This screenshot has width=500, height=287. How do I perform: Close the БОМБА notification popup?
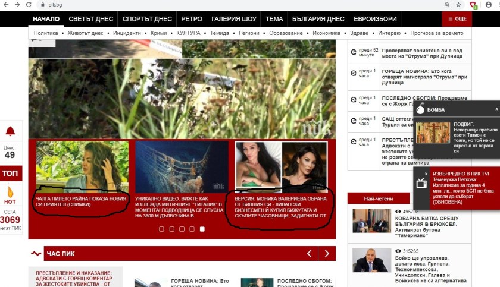tap(496, 109)
